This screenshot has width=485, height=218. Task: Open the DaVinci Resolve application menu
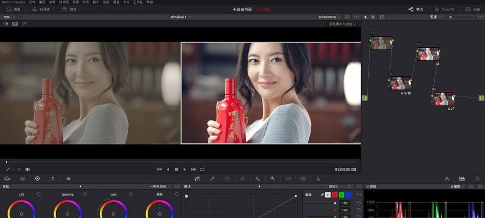pos(13,2)
